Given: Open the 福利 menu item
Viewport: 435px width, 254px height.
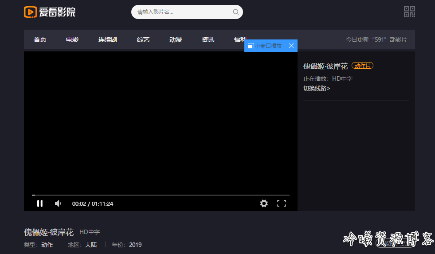Looking at the screenshot, I should [x=240, y=39].
